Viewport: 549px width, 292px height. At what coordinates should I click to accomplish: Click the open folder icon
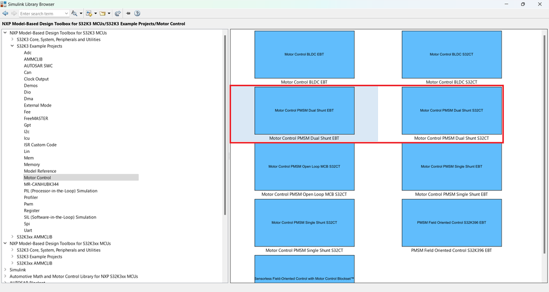pos(103,13)
